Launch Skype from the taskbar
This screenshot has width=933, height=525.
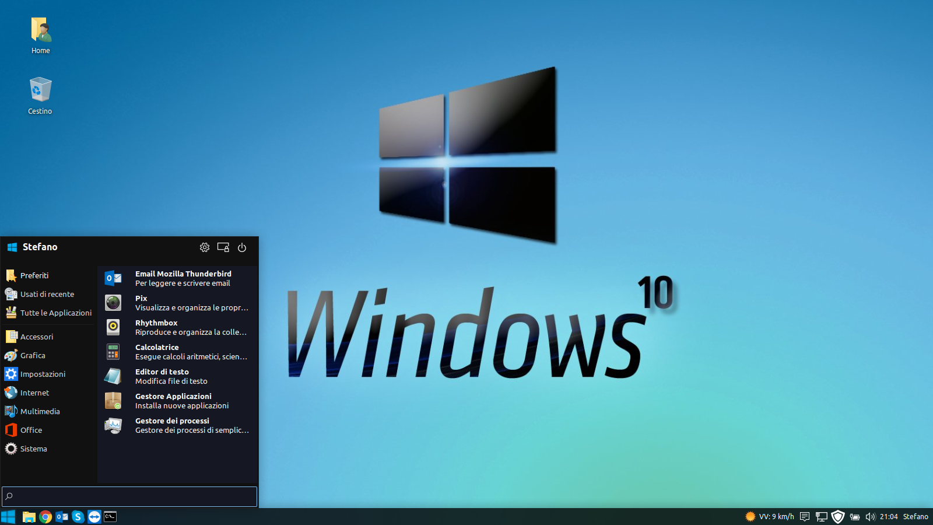pos(78,517)
